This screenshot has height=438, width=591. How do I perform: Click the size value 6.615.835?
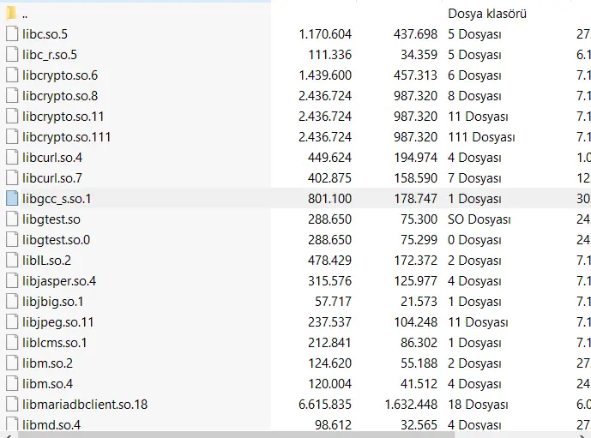(x=325, y=405)
